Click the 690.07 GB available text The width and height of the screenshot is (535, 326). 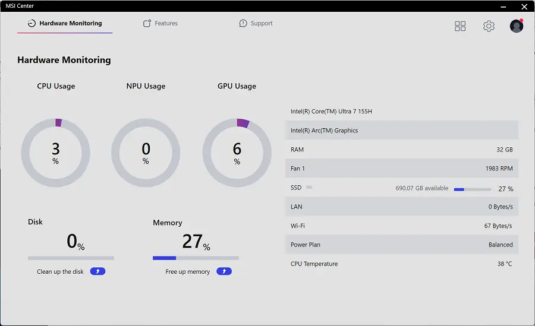(x=422, y=188)
